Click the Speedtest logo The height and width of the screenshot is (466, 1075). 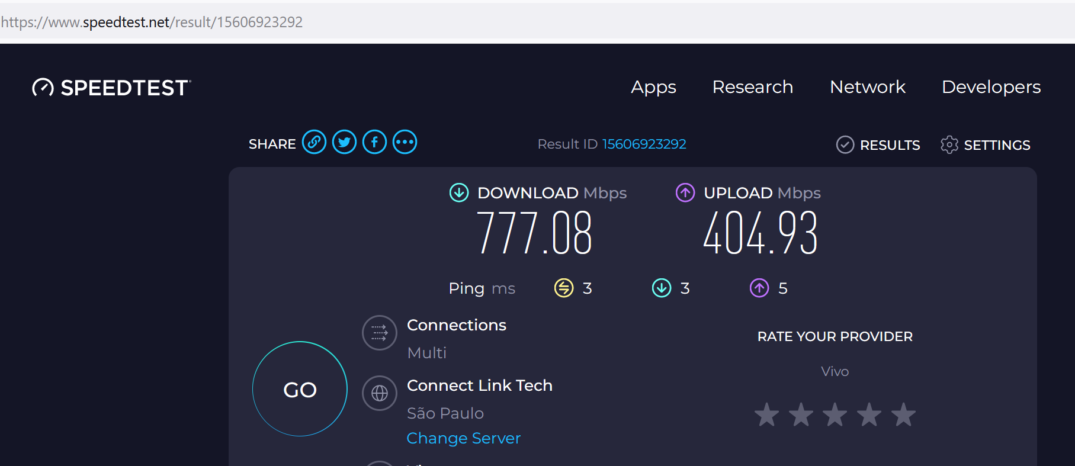tap(111, 88)
